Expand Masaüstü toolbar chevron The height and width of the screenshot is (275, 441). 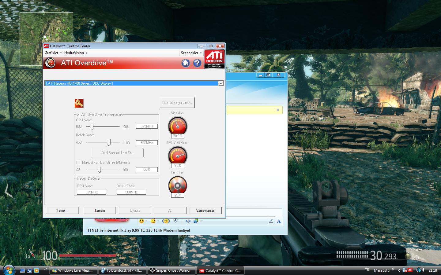click(393, 269)
